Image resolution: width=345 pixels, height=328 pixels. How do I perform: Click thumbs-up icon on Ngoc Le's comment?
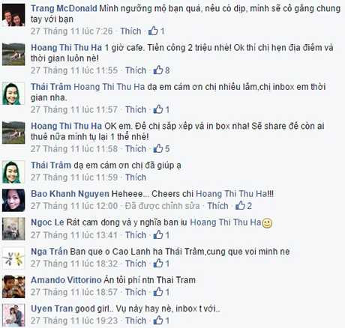158,234
